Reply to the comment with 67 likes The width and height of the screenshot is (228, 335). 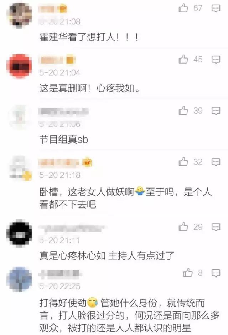[216, 9]
